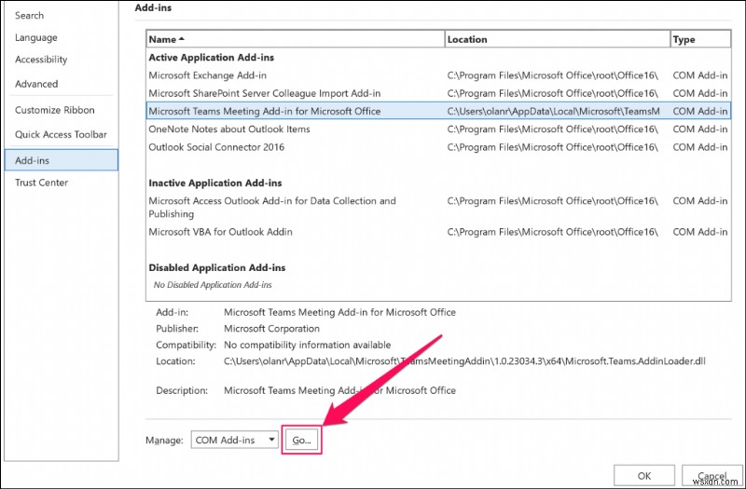The height and width of the screenshot is (489, 746).
Task: Click the Microsoft.Teams.AddinLoader.dll location path
Action: [x=464, y=361]
